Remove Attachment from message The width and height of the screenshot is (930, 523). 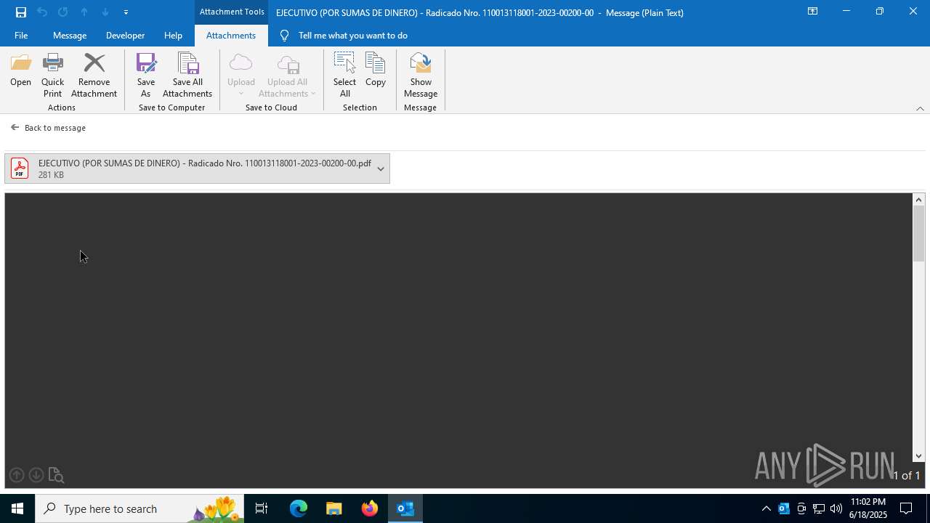tap(94, 76)
